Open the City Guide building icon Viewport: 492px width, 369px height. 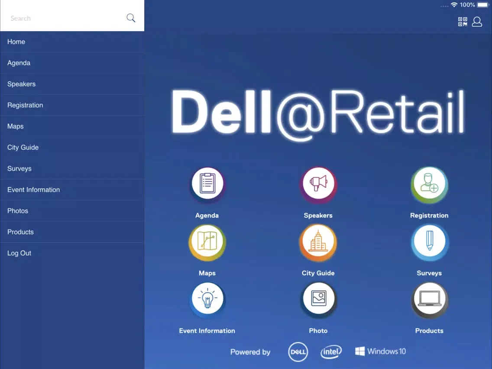point(318,242)
